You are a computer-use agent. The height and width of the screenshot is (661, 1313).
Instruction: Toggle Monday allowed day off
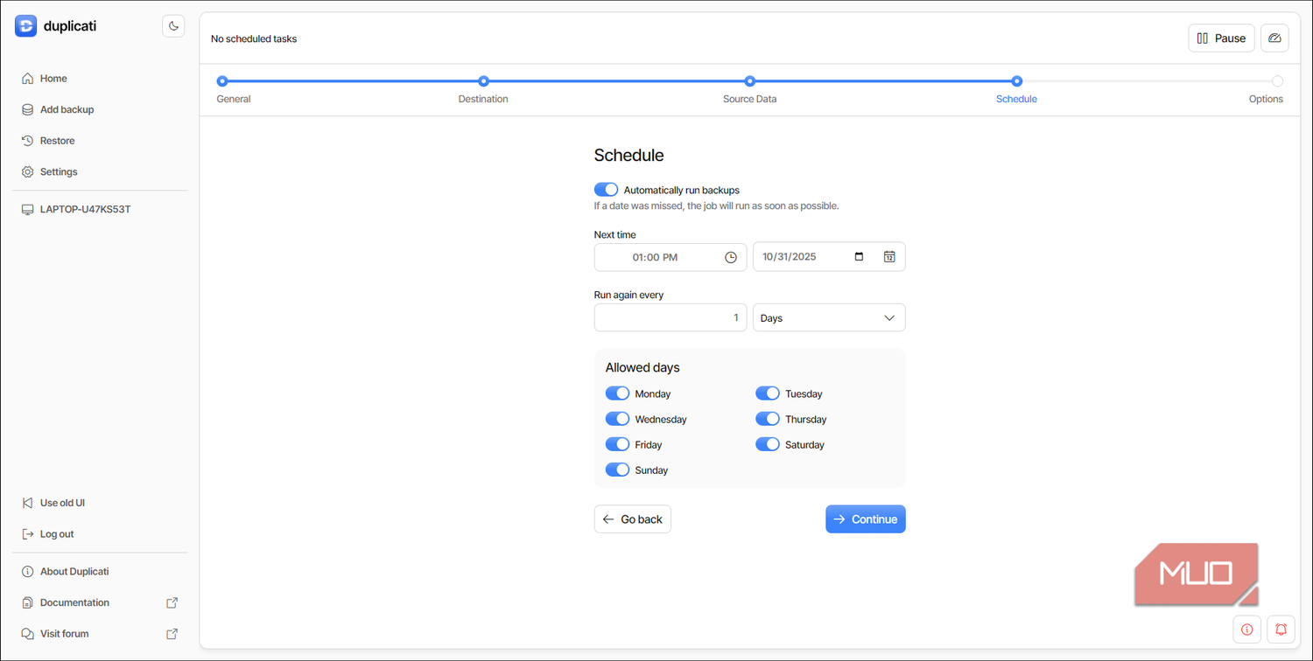[617, 393]
